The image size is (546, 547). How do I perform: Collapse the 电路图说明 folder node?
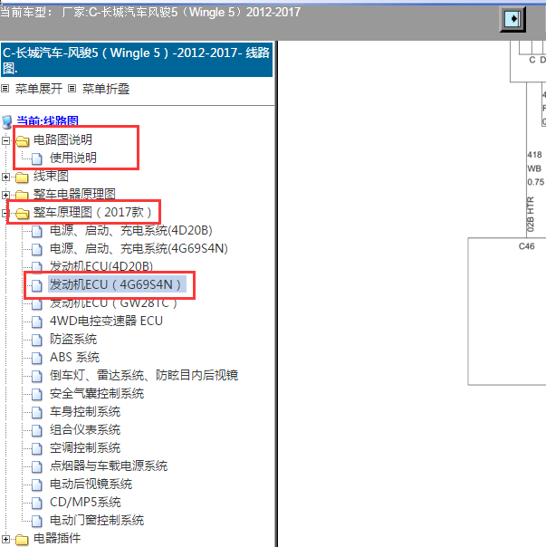pyautogui.click(x=5, y=141)
